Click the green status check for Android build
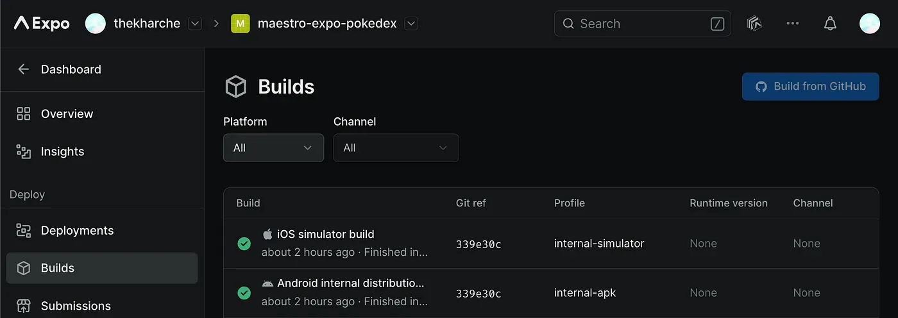898x318 pixels. (x=244, y=293)
